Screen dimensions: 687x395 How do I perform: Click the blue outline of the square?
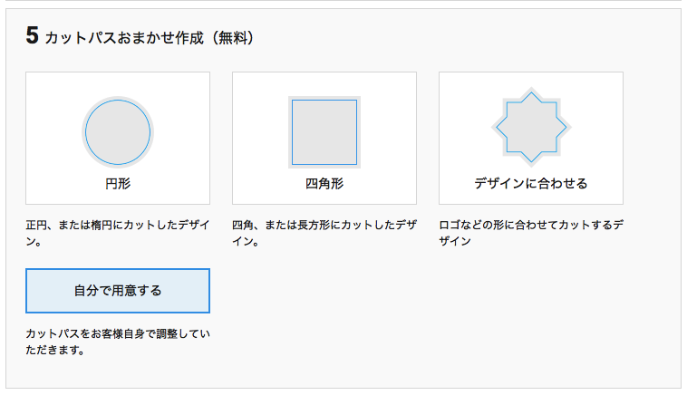[292, 132]
